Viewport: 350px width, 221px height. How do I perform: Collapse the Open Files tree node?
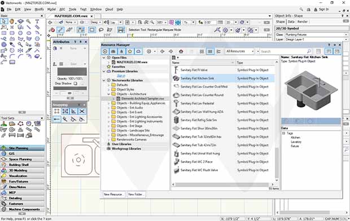pyautogui.click(x=104, y=58)
